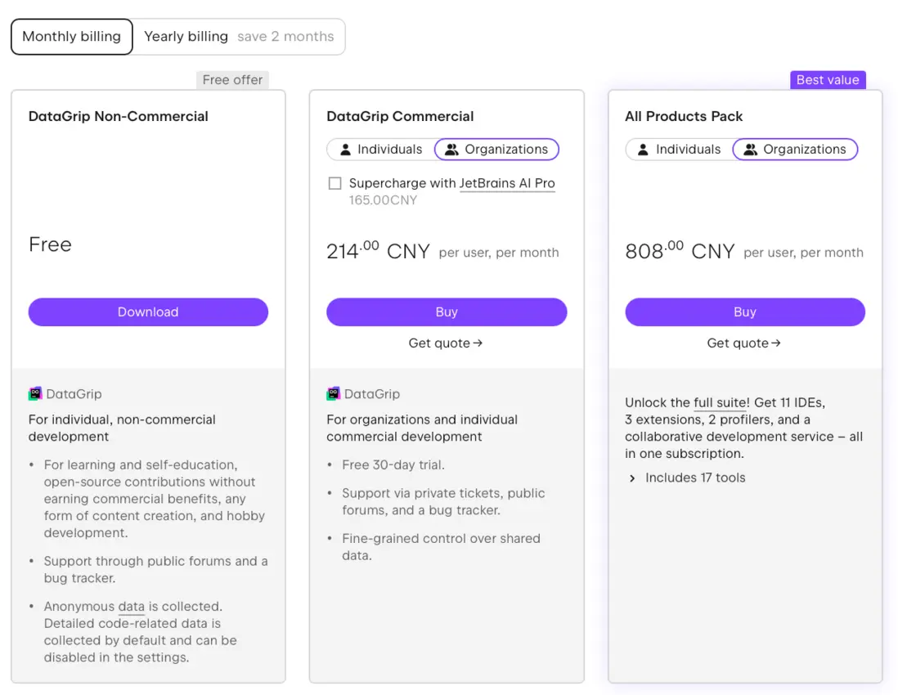This screenshot has width=898, height=695.
Task: Open the Anonymous data link
Action: (132, 607)
